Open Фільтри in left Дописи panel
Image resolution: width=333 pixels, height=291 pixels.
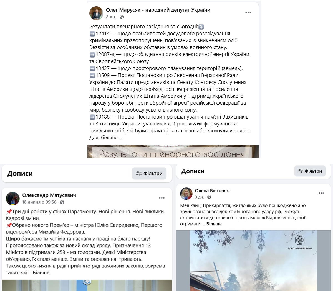point(149,174)
